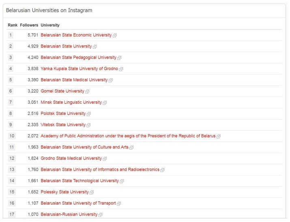The image size is (290, 222).
Task: Visit Minsk State Linguistic University link
Action: point(71,102)
